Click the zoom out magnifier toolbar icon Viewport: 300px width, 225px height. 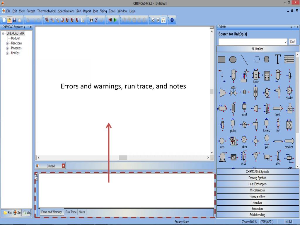(x=57, y=20)
